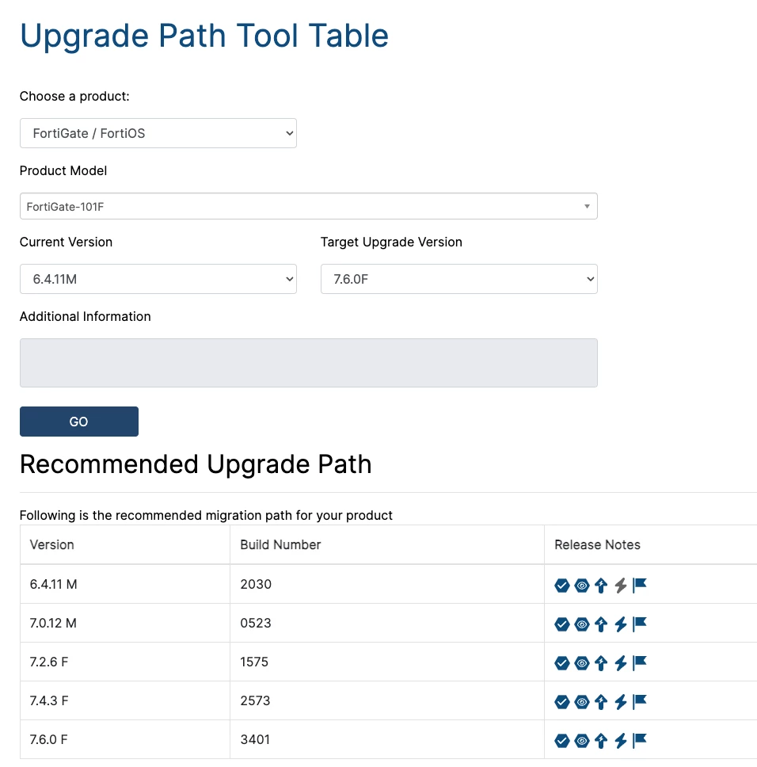
Task: Click the Product Model label
Action: [x=63, y=170]
